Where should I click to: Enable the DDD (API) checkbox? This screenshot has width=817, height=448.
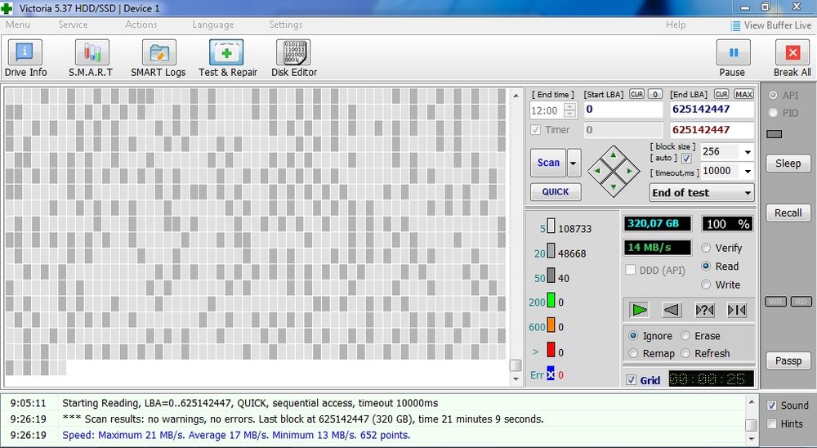pos(631,270)
